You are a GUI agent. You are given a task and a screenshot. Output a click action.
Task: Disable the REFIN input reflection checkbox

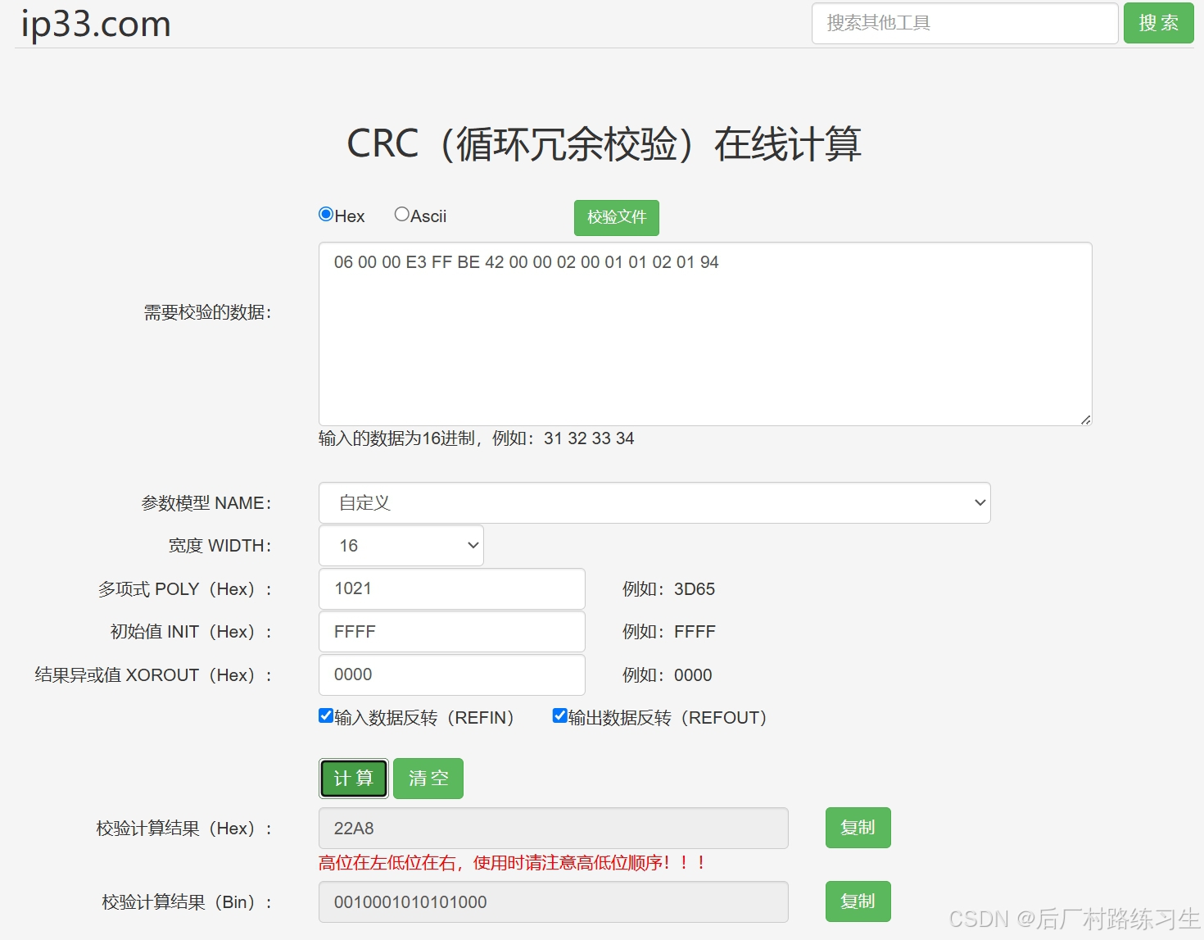click(x=326, y=715)
